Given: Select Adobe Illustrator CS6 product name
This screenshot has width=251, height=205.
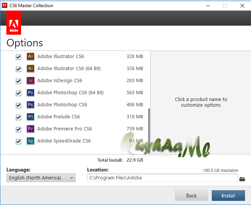Looking at the screenshot, I should [x=61, y=56].
